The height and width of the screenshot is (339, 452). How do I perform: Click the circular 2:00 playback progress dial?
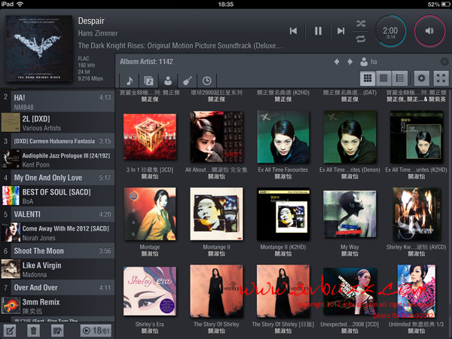pos(390,31)
